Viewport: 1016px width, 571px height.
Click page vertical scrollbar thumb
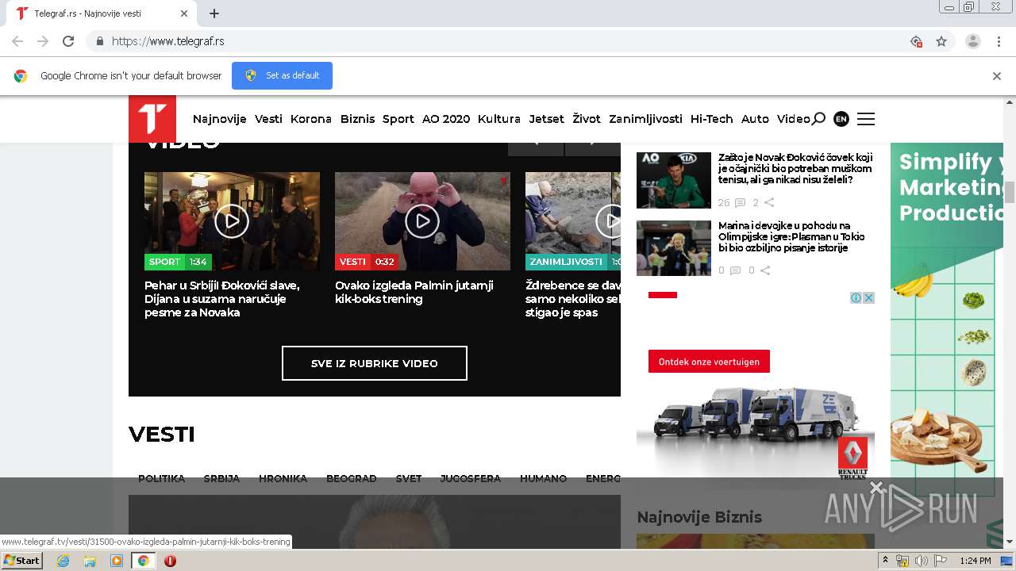click(x=1010, y=192)
